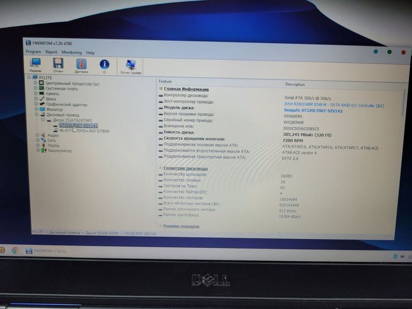Collapse the Дисковый привод node
The image size is (412, 309).
pos(37,114)
